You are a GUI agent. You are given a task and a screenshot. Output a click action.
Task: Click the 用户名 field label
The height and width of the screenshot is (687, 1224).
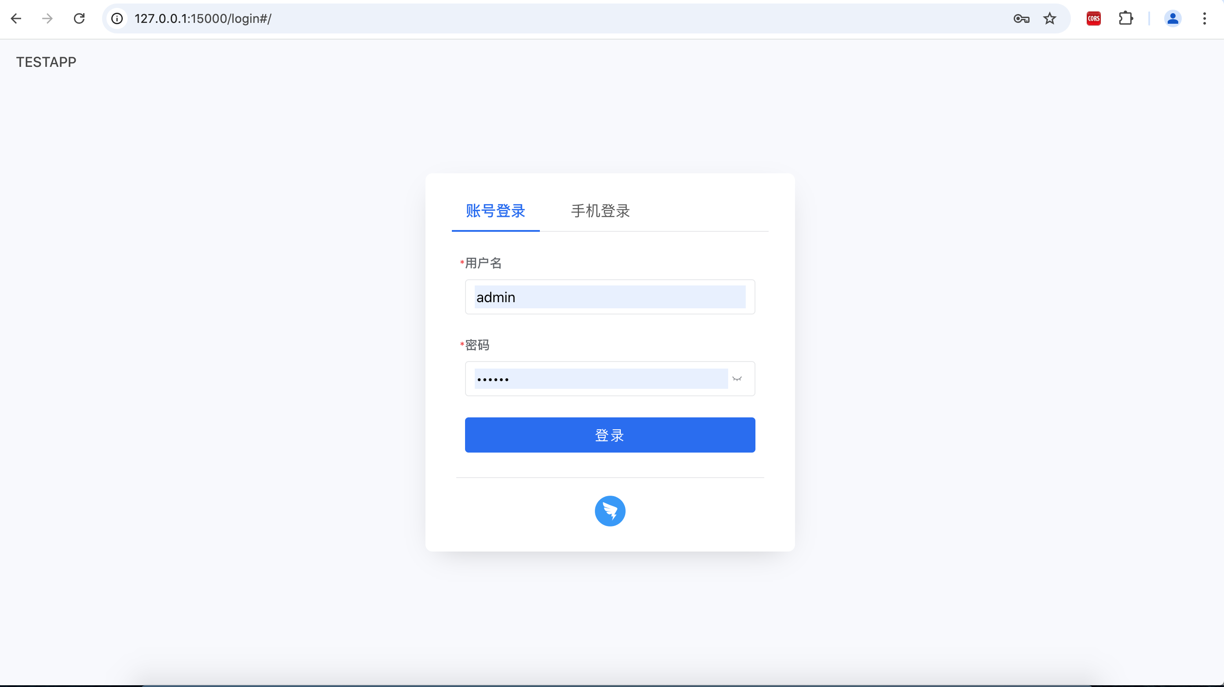[483, 263]
